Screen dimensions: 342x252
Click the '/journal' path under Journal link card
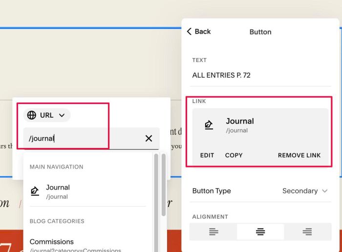(237, 130)
